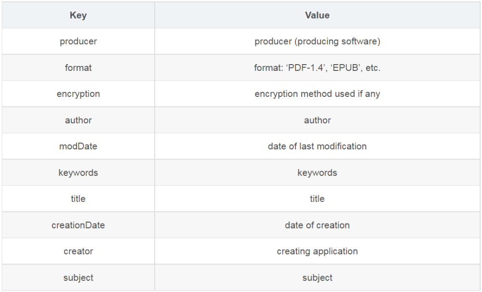
Task: Select the 'title' key cell
Action: (x=78, y=199)
